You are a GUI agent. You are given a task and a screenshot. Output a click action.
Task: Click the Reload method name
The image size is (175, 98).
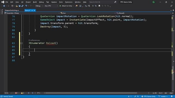pyautogui.click(x=50, y=43)
